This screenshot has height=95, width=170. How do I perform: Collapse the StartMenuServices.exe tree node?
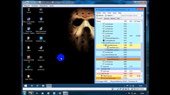102,43
